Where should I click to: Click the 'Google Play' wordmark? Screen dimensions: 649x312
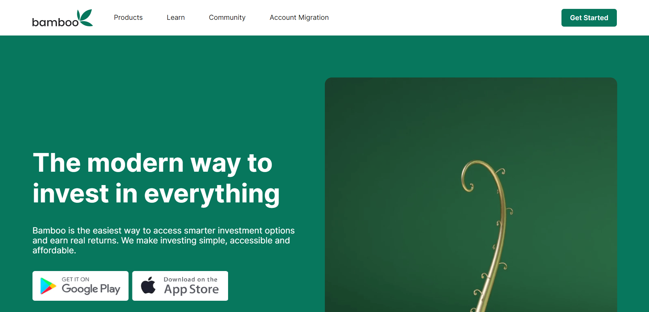pos(91,289)
